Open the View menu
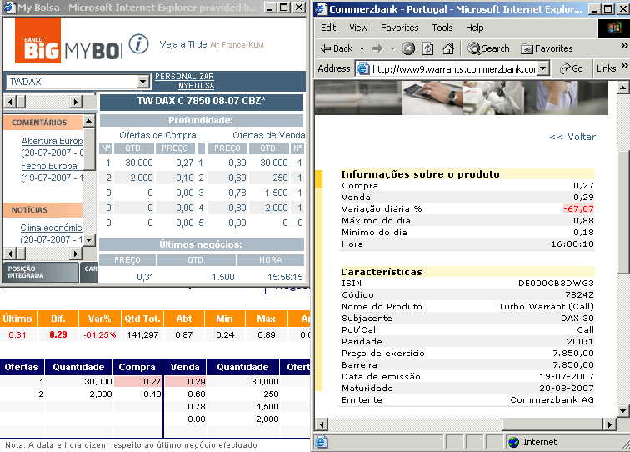 (x=358, y=28)
